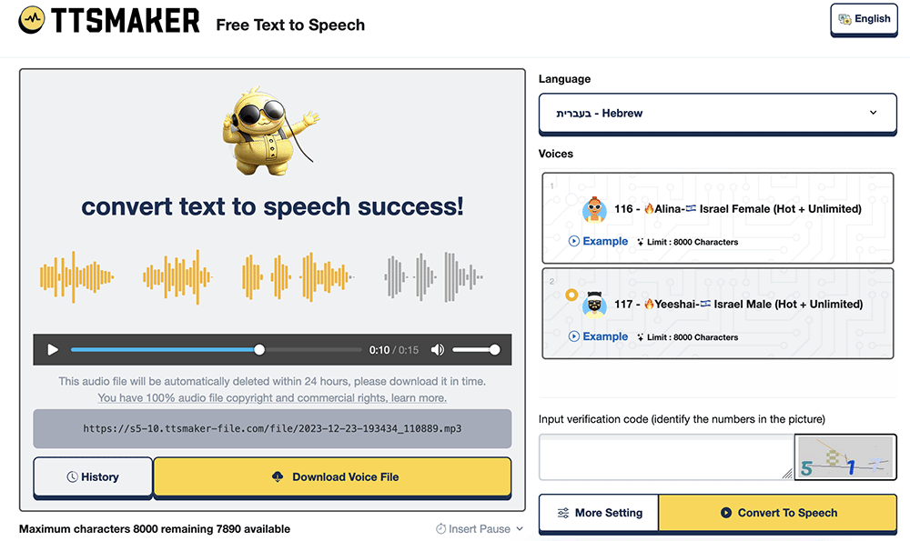The image size is (910, 541).
Task: Click Convert To Speech button
Action: [x=778, y=513]
